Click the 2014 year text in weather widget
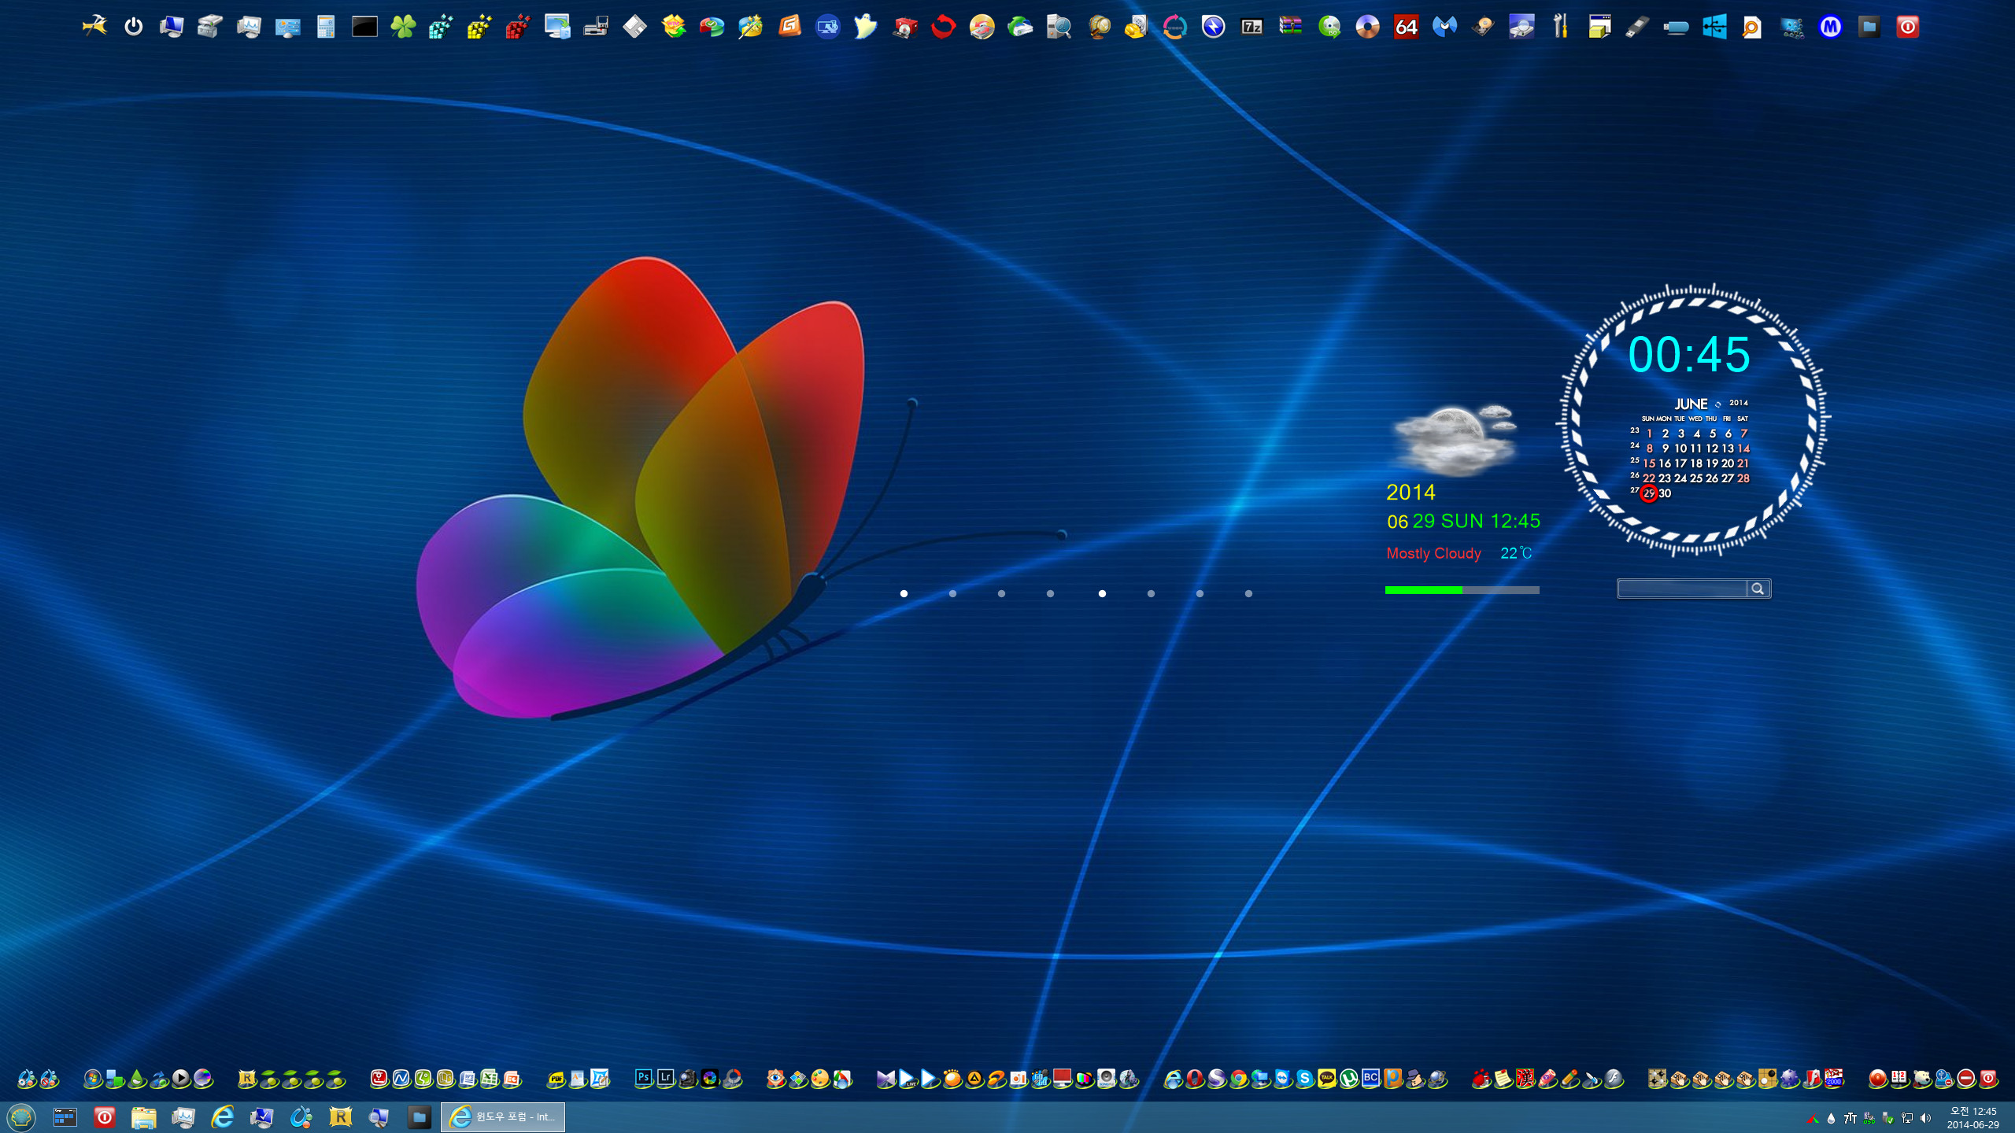The width and height of the screenshot is (2015, 1133). (x=1410, y=493)
